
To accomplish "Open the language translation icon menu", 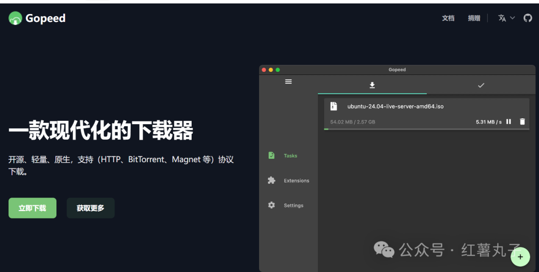I will click(502, 18).
